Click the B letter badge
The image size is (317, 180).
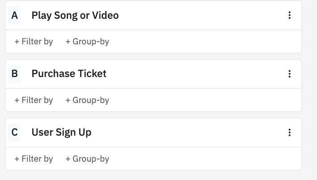point(15,73)
